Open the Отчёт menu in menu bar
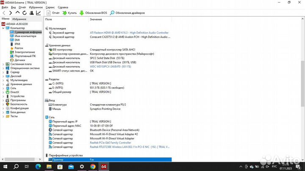Viewport: 305px width, 171px height. coord(22,7)
